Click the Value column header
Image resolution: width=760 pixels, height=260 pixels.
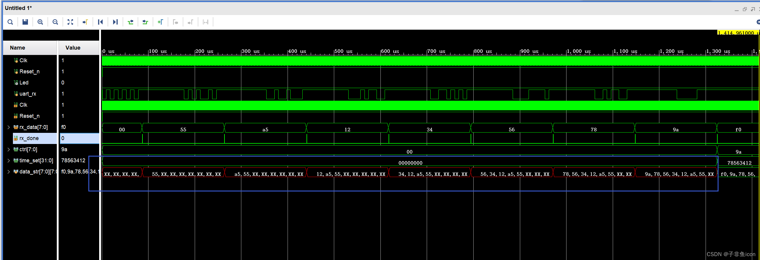79,48
